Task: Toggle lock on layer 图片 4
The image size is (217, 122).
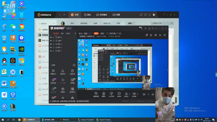Action: [x=53, y=44]
